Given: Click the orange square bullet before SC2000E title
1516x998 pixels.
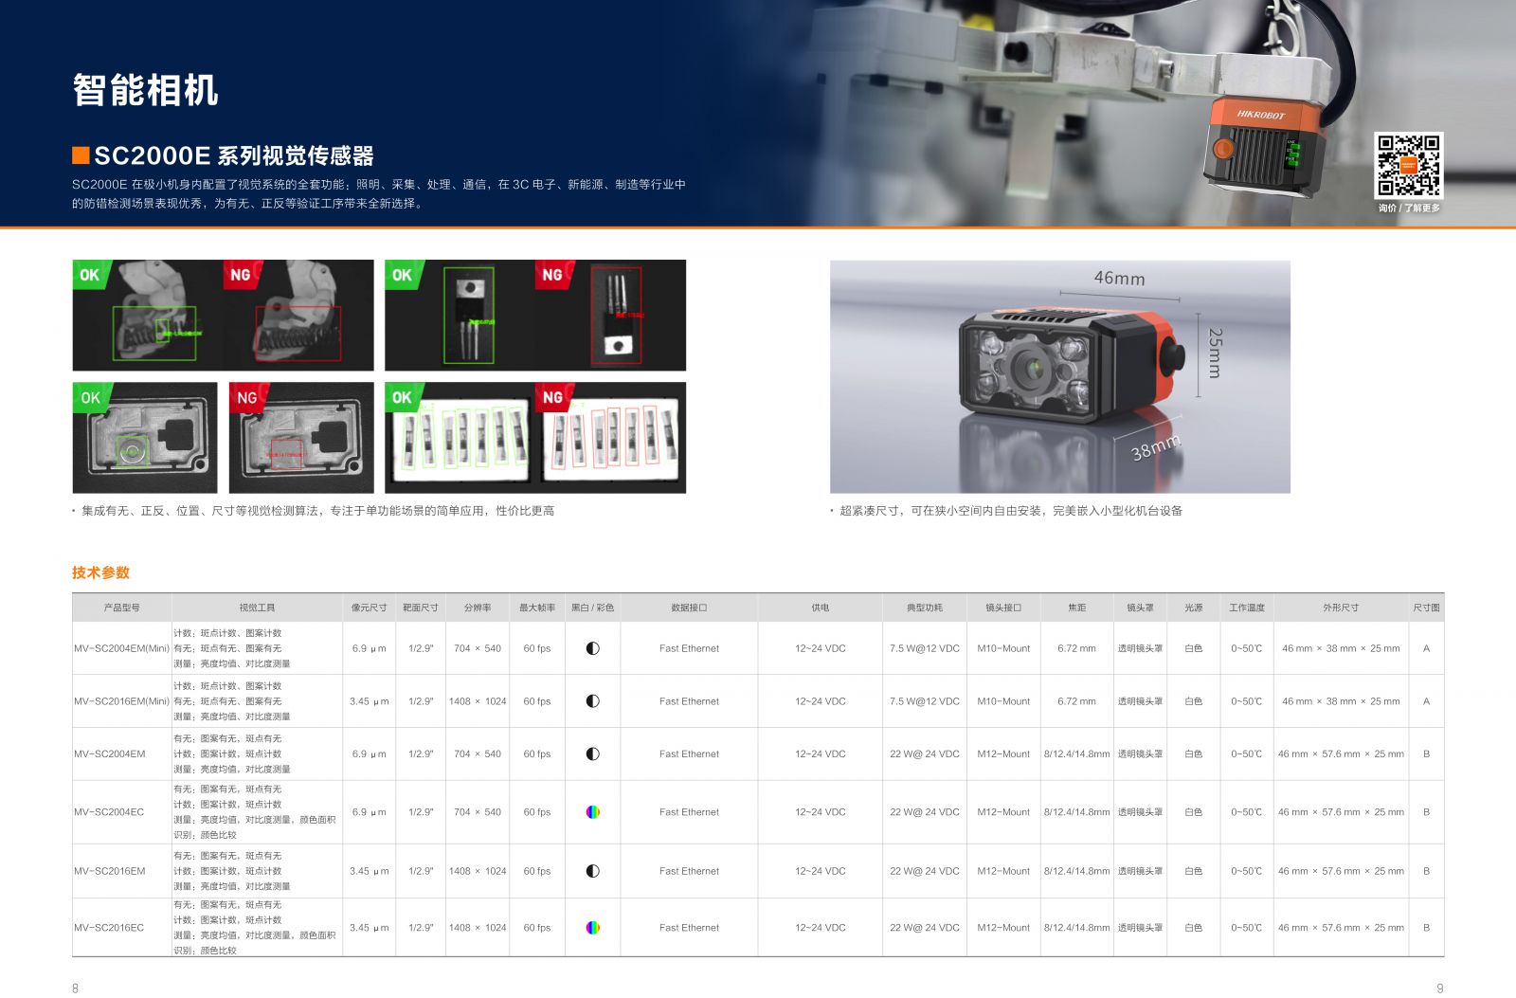Looking at the screenshot, I should click(x=81, y=155).
